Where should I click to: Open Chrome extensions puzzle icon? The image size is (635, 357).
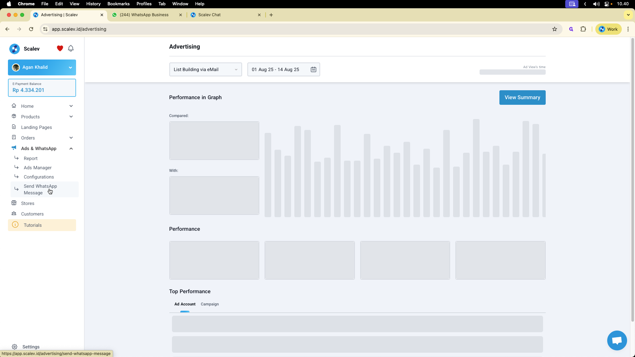[x=583, y=29]
